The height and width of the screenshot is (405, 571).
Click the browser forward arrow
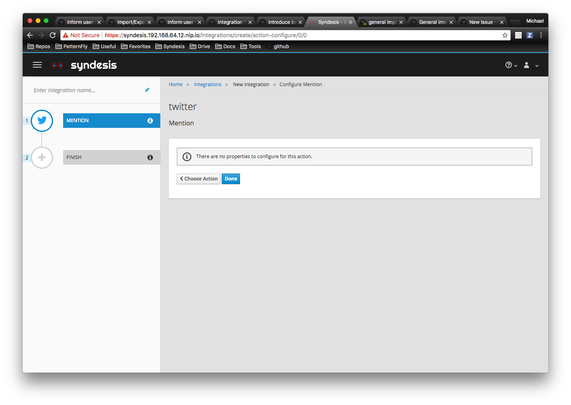pyautogui.click(x=41, y=35)
